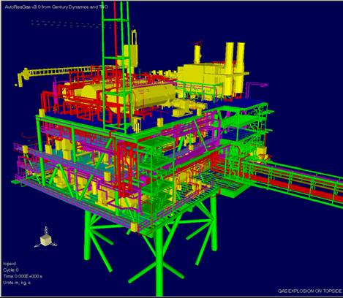Select the Units m, kg, s label
This screenshot has height=298, width=343.
[x=17, y=283]
